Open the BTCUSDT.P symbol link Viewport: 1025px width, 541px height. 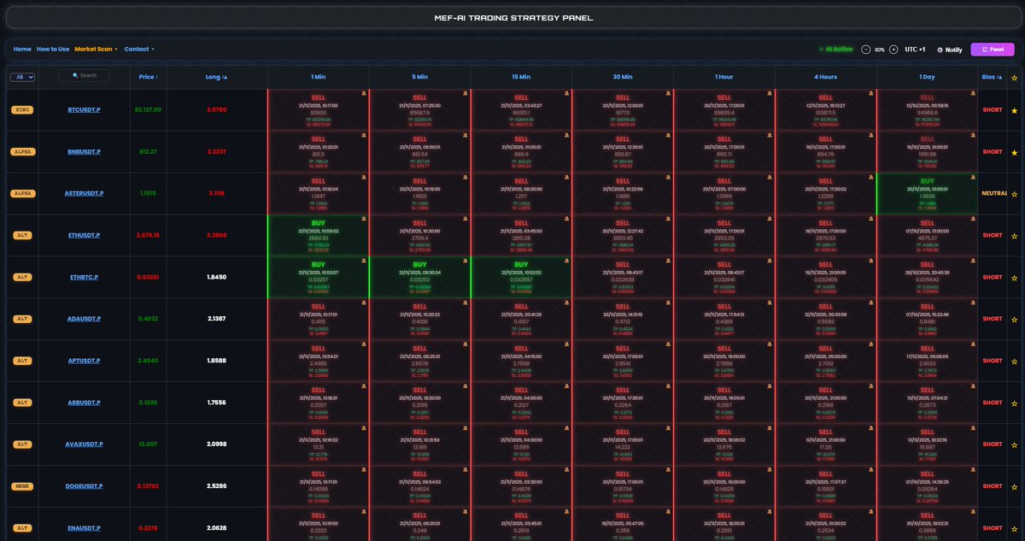[x=83, y=109]
